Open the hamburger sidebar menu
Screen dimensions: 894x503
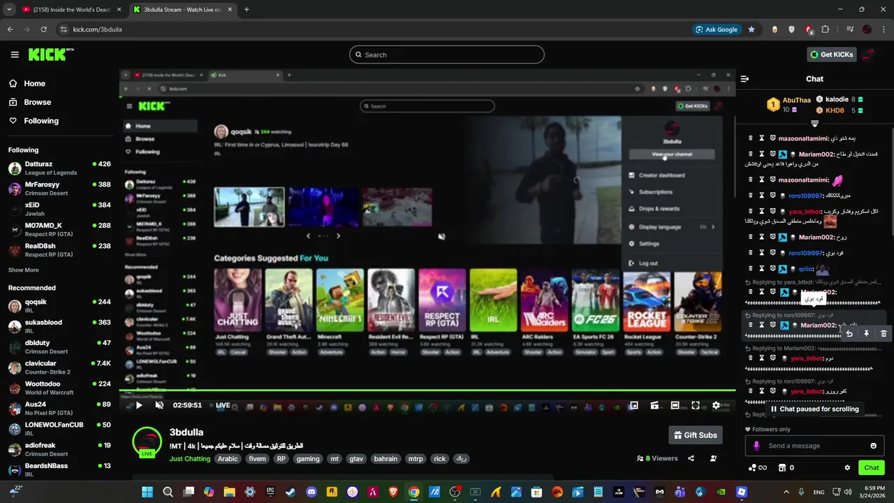[x=15, y=54]
